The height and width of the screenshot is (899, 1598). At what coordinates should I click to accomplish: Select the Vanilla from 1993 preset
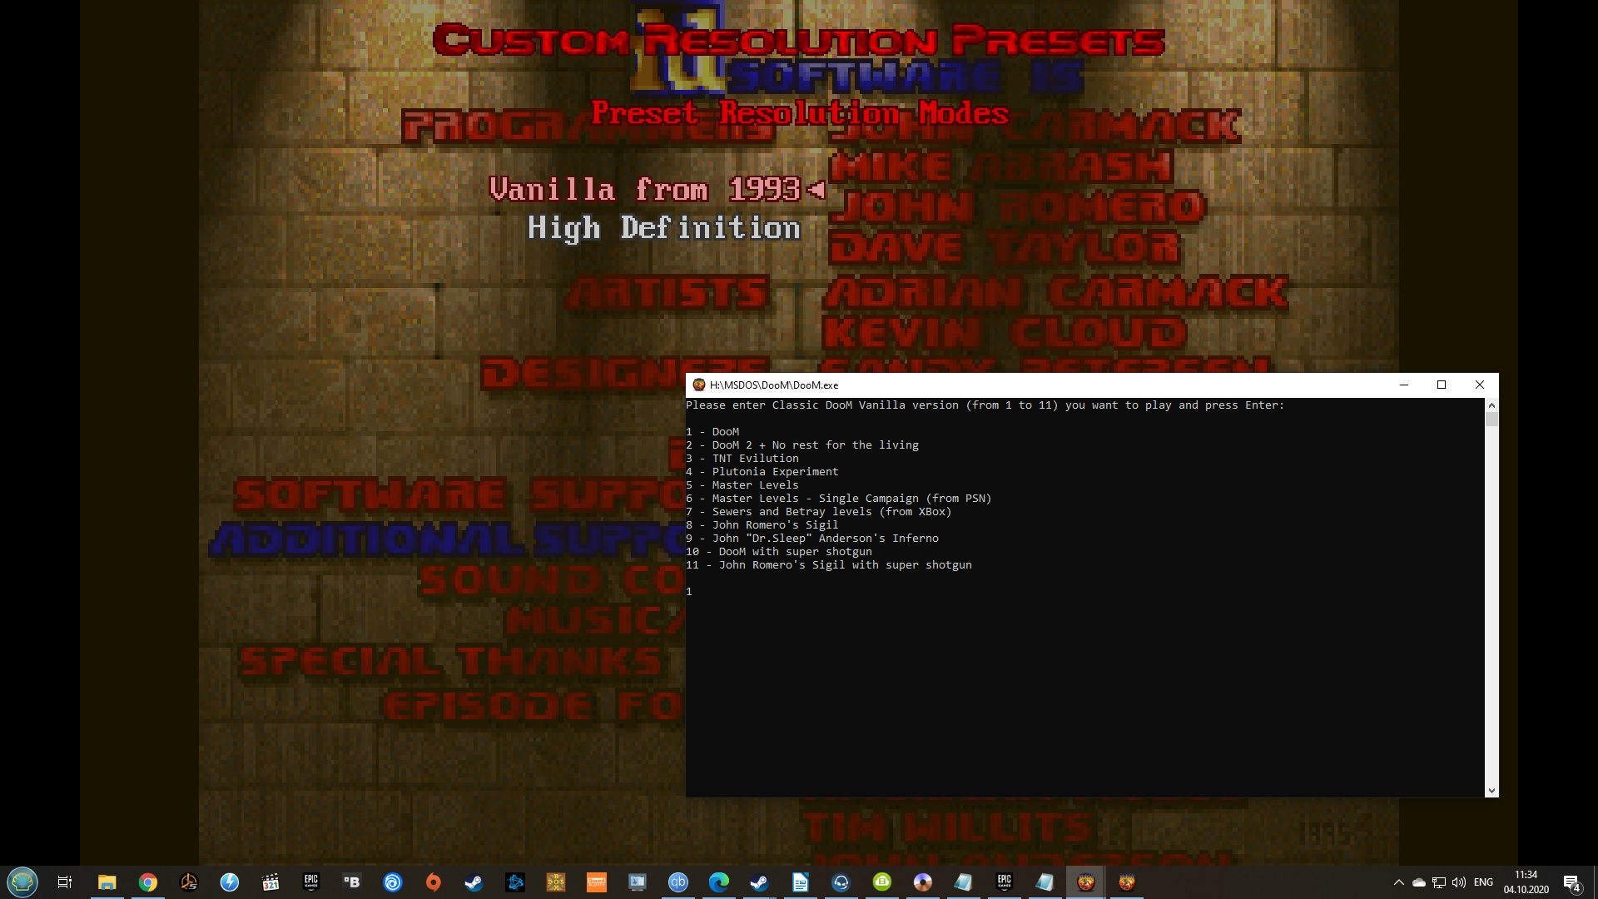click(644, 190)
